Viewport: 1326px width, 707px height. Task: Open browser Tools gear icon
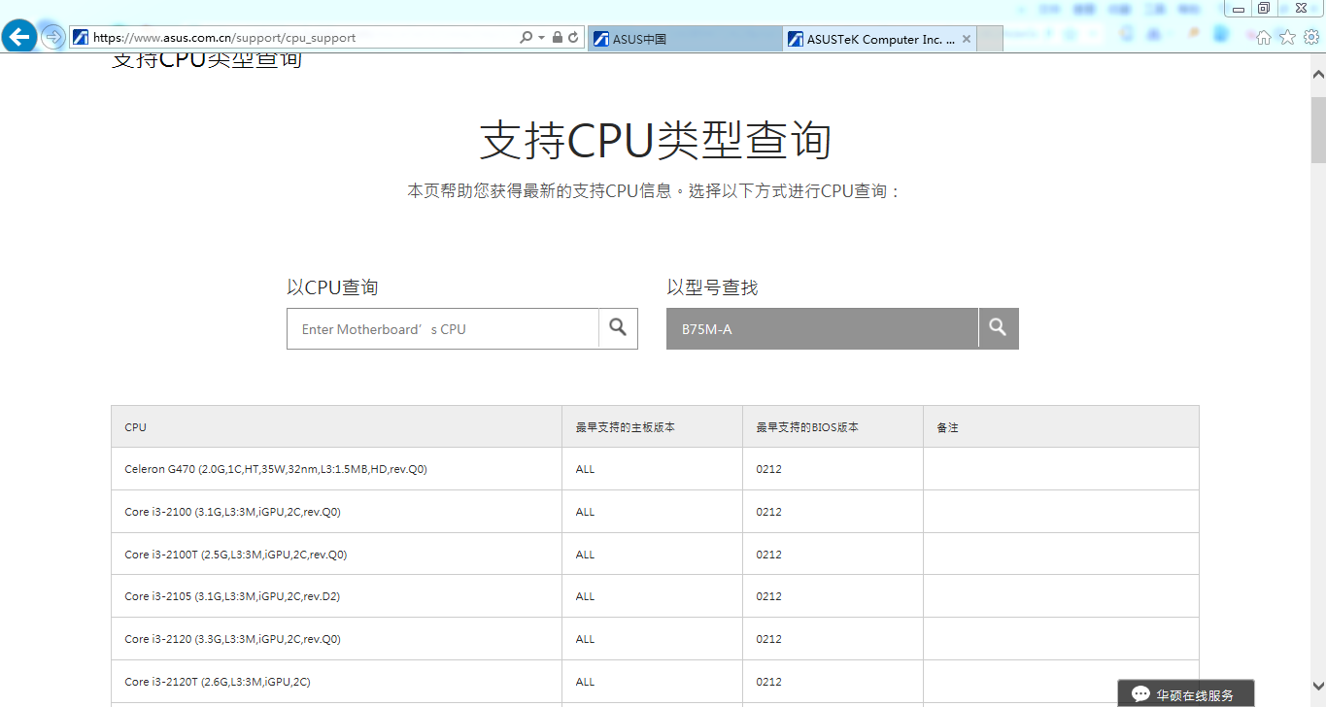(1310, 37)
